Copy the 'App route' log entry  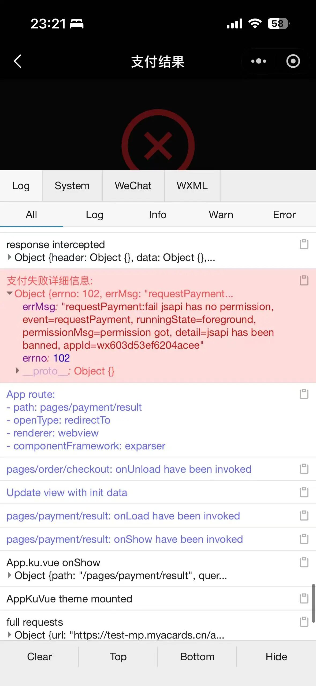[x=304, y=394]
